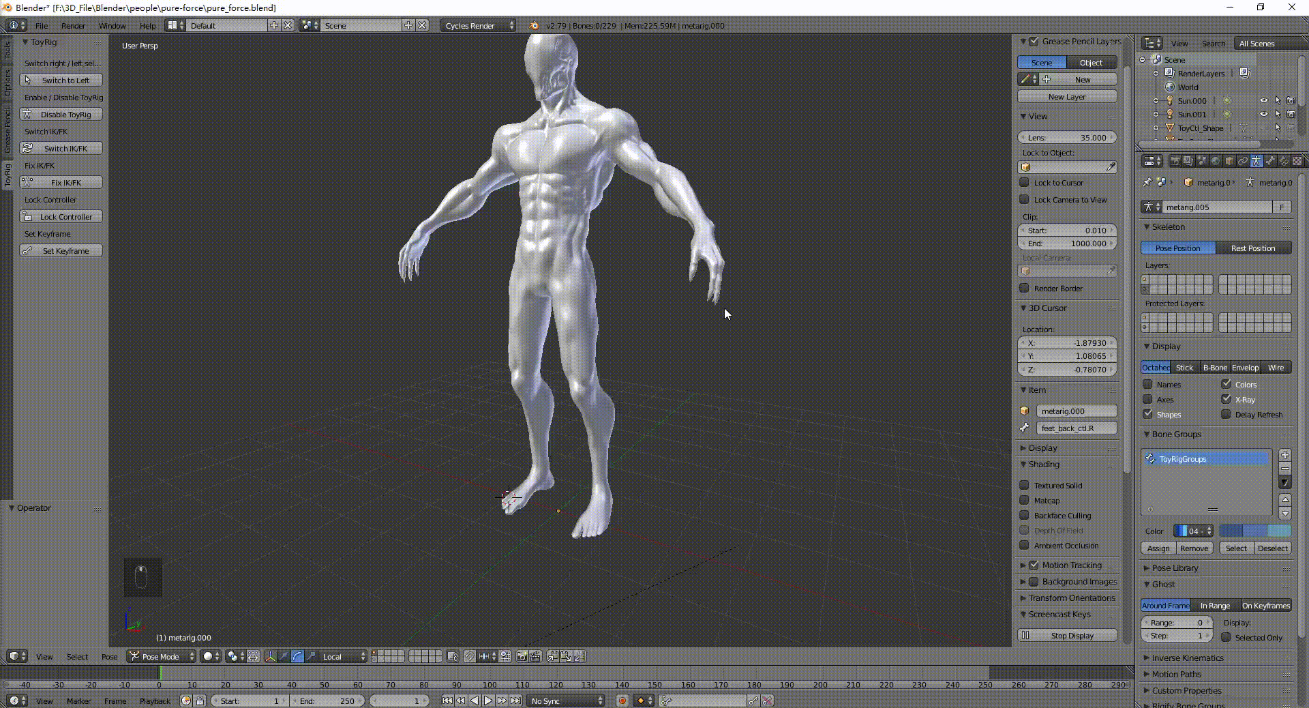This screenshot has height=708, width=1309.
Task: Toggle the red automatic keyframe record button
Action: (622, 700)
